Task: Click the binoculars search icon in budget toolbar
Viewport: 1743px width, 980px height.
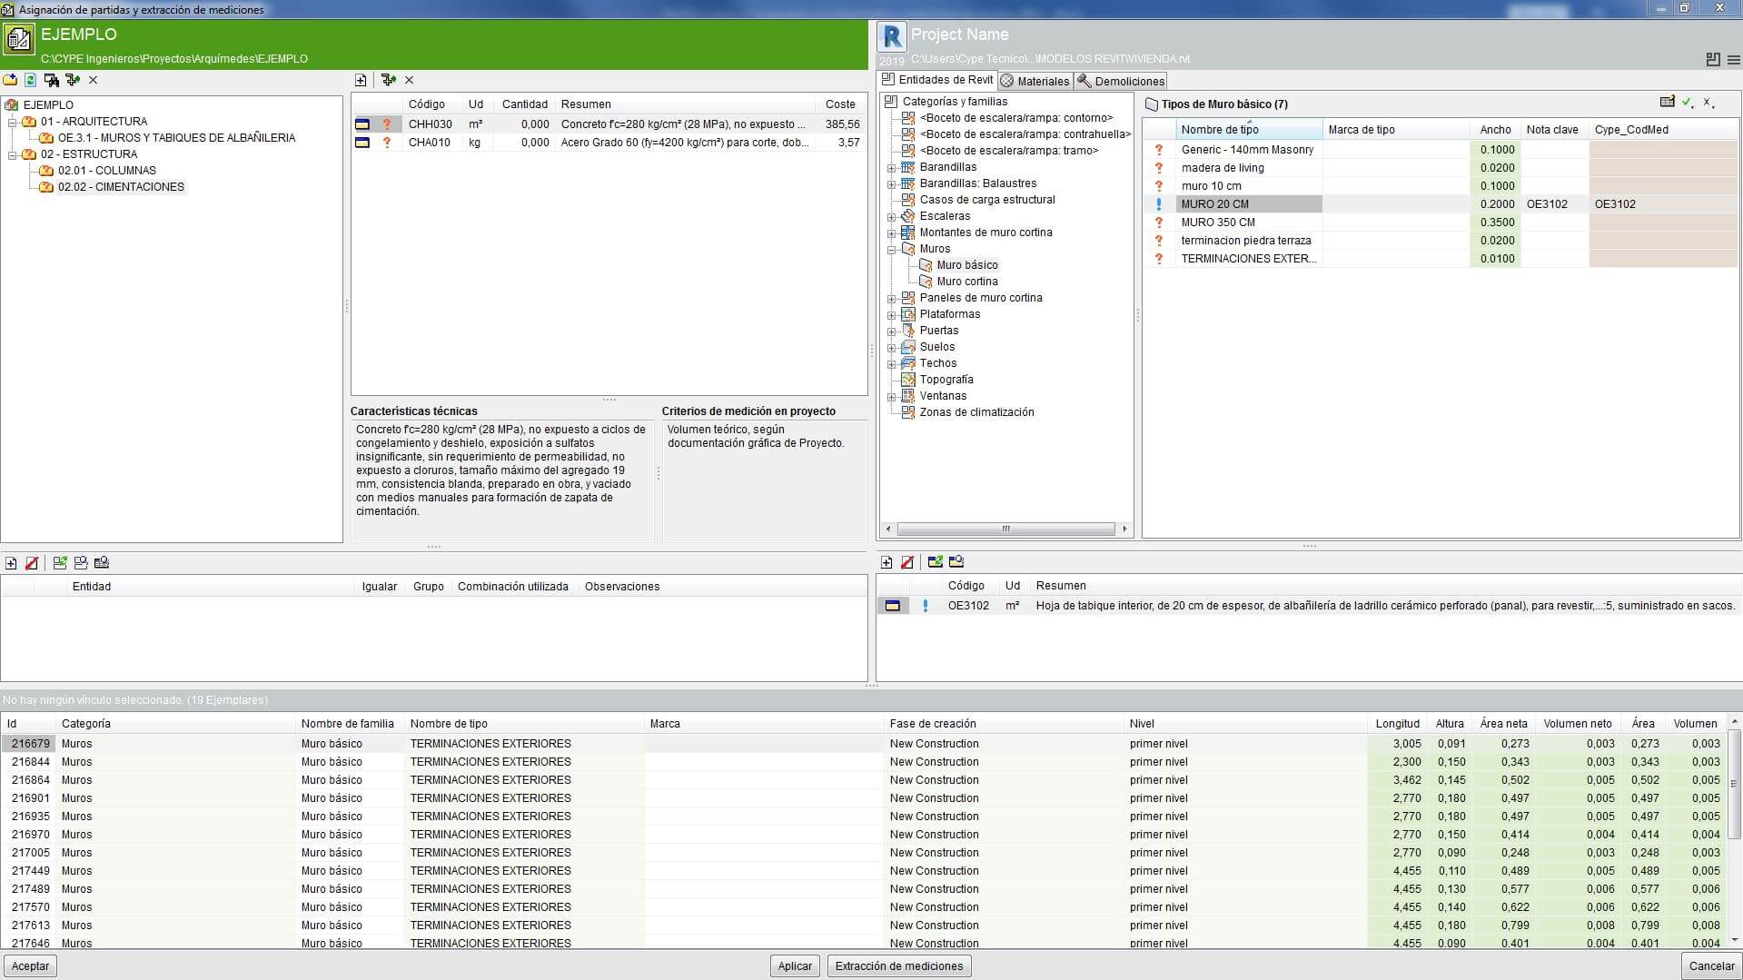Action: [x=52, y=80]
